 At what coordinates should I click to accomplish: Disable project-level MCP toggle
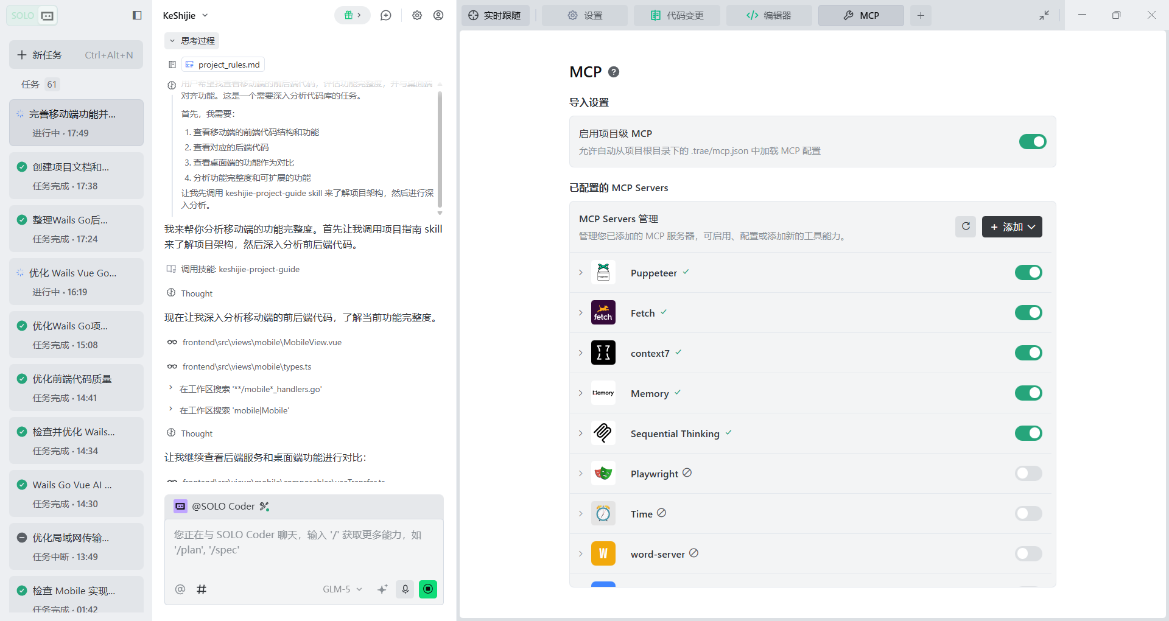coord(1033,142)
